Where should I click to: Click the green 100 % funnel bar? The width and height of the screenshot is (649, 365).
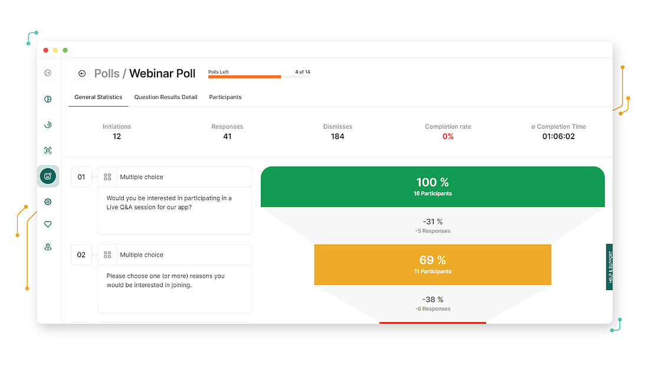432,187
